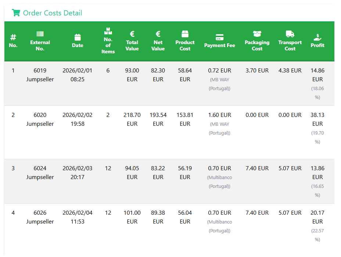Sort by the Date column header
This screenshot has width=341, height=257.
(78, 45)
